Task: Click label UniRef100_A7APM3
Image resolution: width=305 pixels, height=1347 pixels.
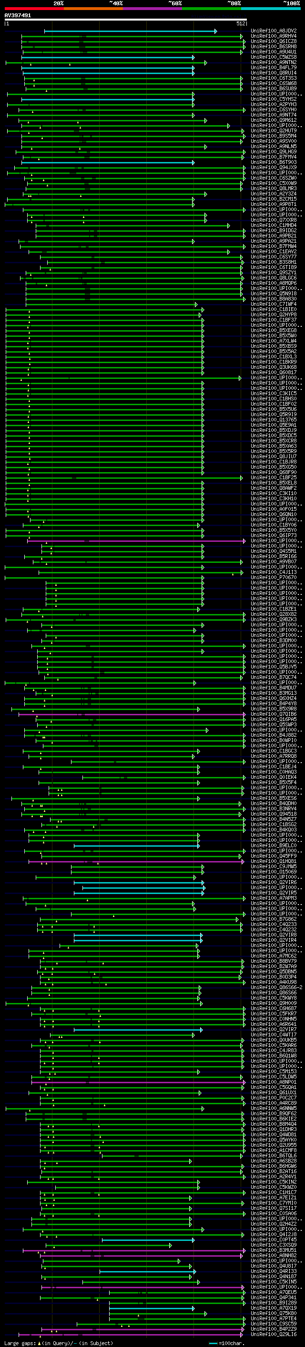Action: pyautogui.click(x=274, y=898)
